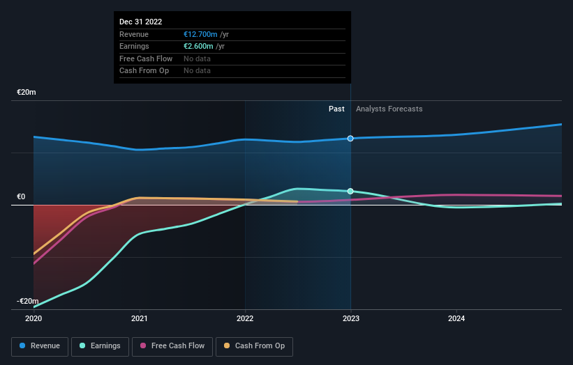The height and width of the screenshot is (365, 573).
Task: Toggle the Cash From Op legend button
Action: [254, 346]
